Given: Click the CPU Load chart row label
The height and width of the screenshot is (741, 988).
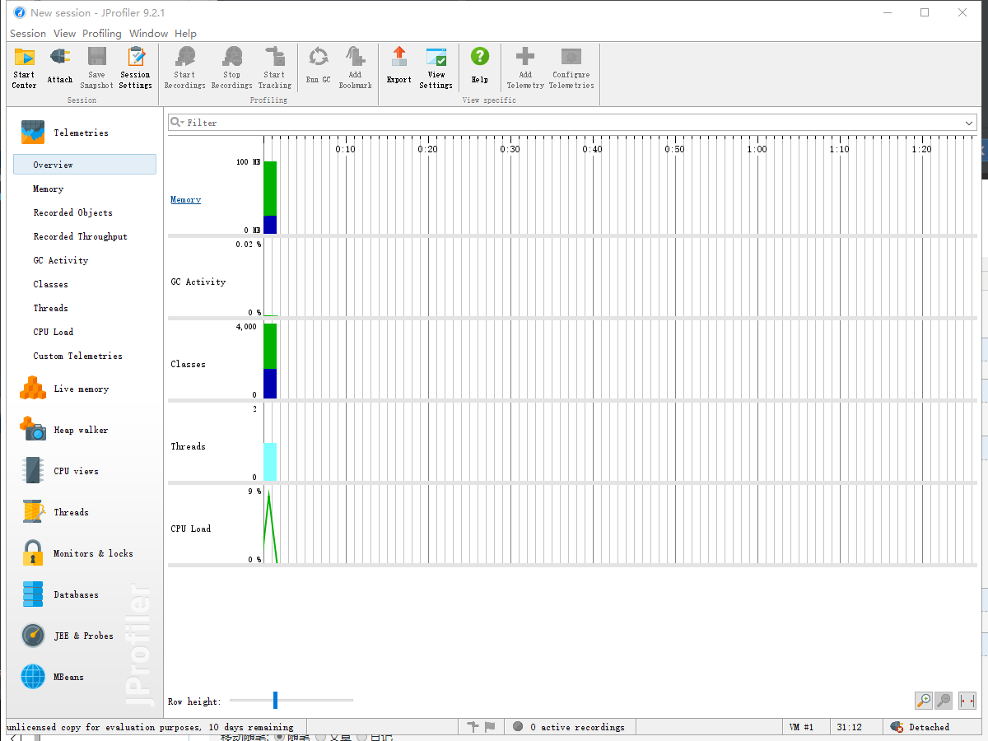Looking at the screenshot, I should pyautogui.click(x=190, y=529).
